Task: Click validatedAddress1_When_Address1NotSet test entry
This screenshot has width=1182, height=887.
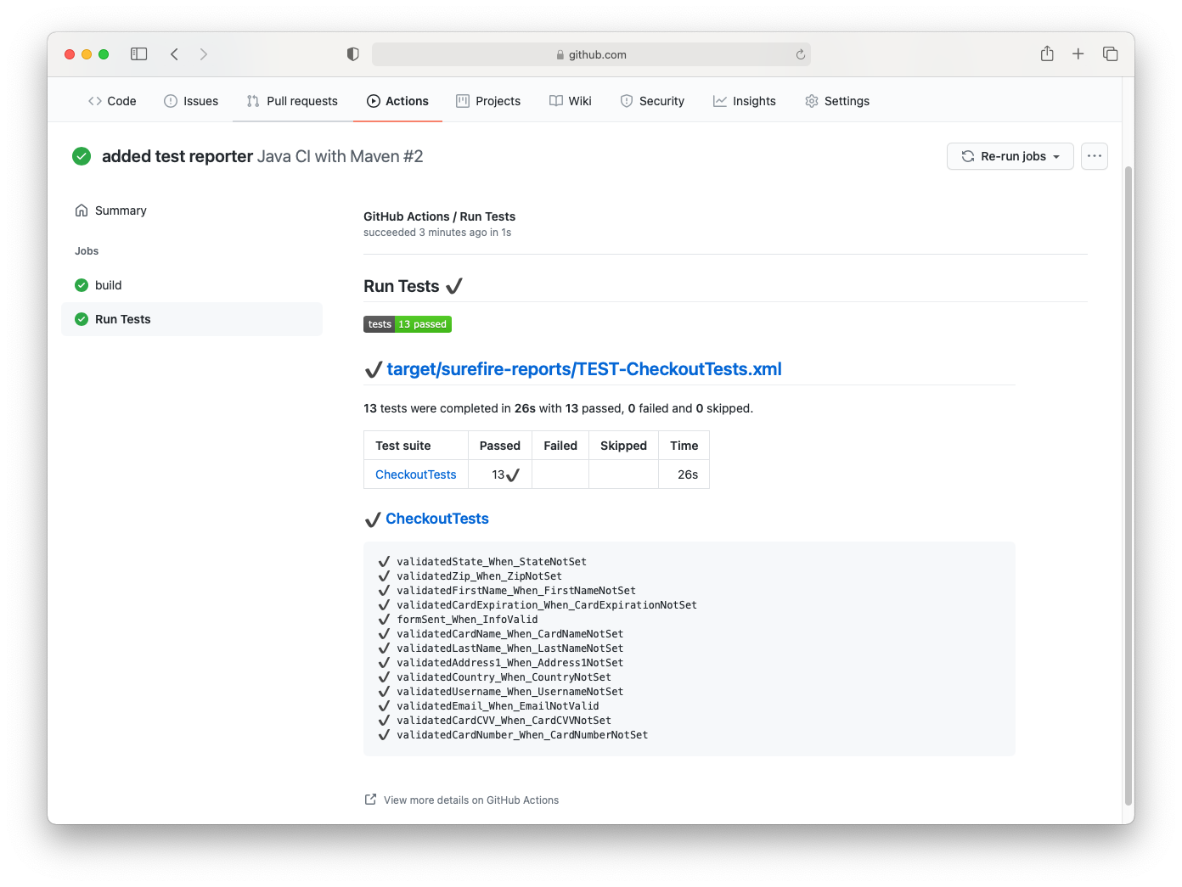Action: (509, 663)
